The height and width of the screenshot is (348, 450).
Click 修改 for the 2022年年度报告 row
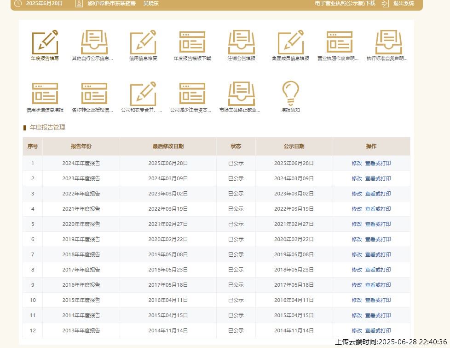click(357, 194)
